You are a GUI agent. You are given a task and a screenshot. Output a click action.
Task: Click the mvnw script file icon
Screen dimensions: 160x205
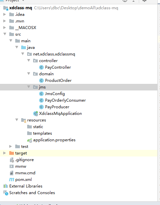(x=12, y=166)
